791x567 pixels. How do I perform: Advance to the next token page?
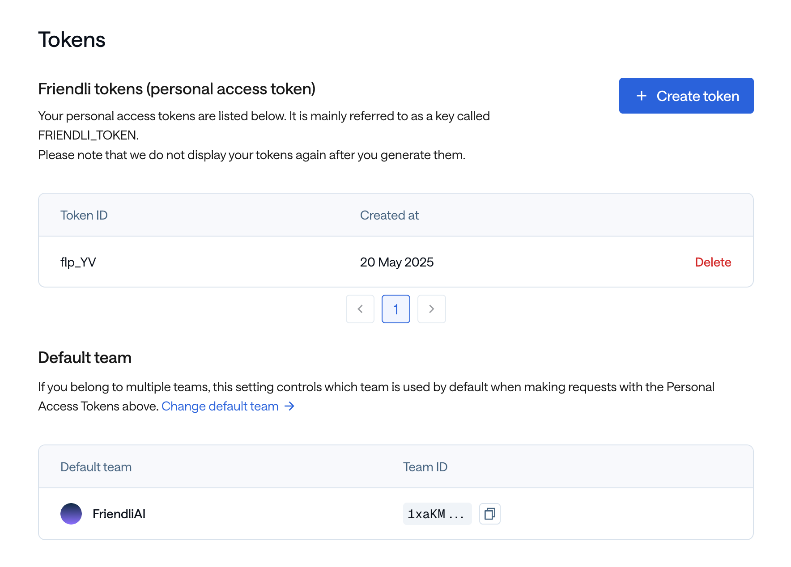click(x=431, y=309)
